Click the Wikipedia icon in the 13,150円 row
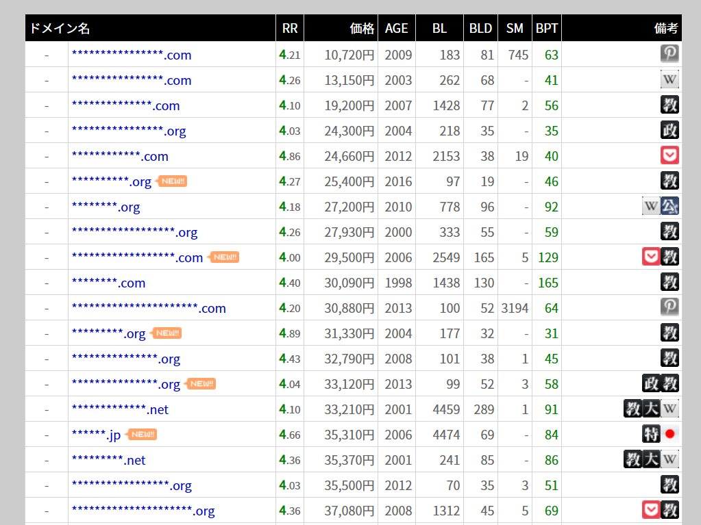The image size is (701, 525). [x=669, y=79]
